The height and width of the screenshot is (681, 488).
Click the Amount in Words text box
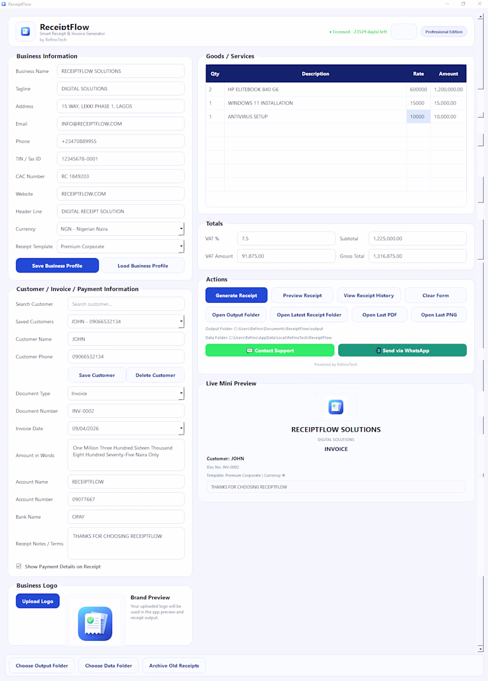126,455
